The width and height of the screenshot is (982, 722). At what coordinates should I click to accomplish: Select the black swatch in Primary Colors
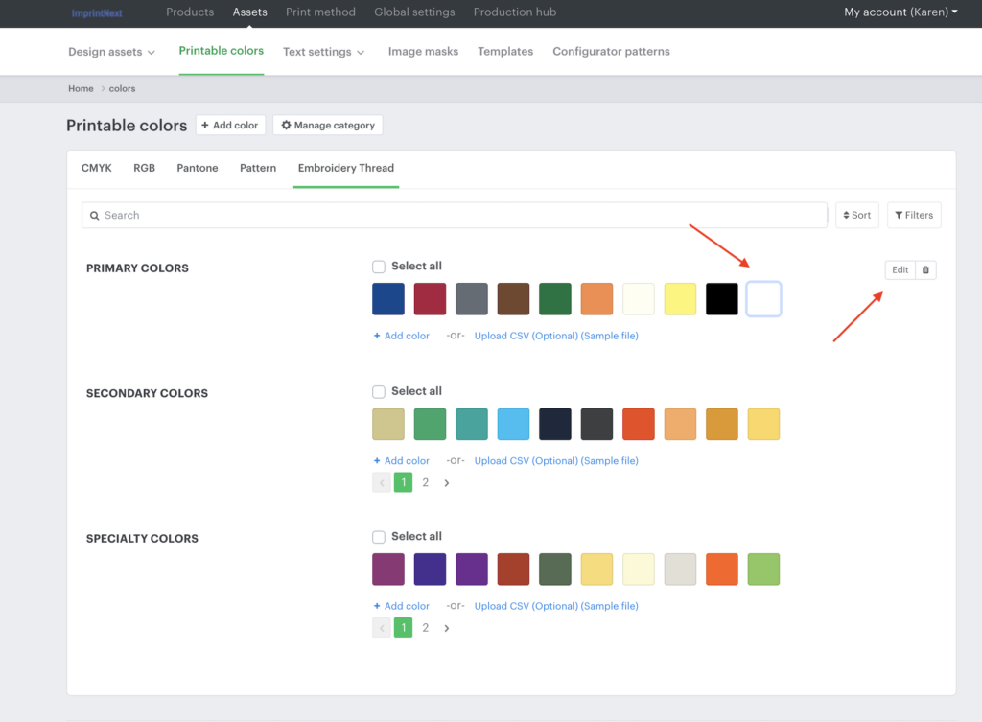point(722,299)
